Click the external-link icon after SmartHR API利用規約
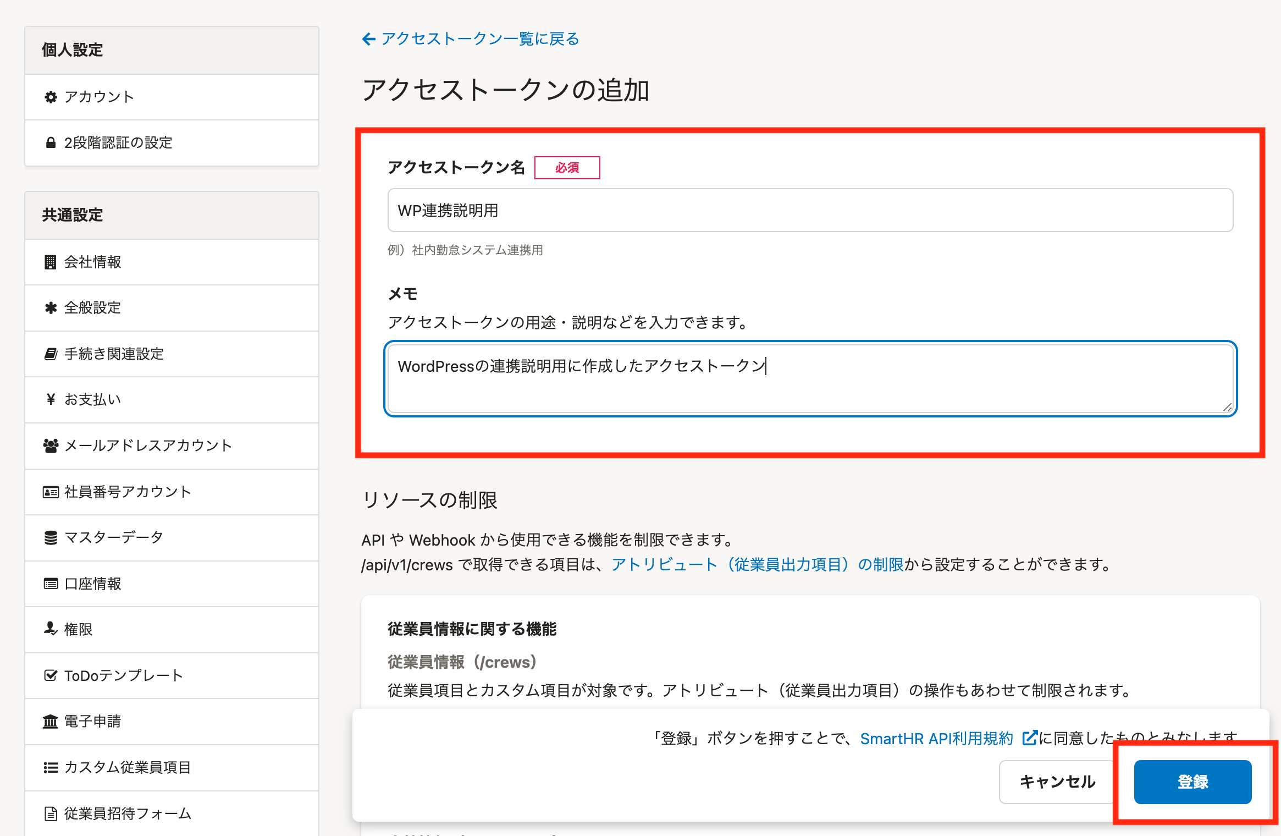 coord(1029,738)
